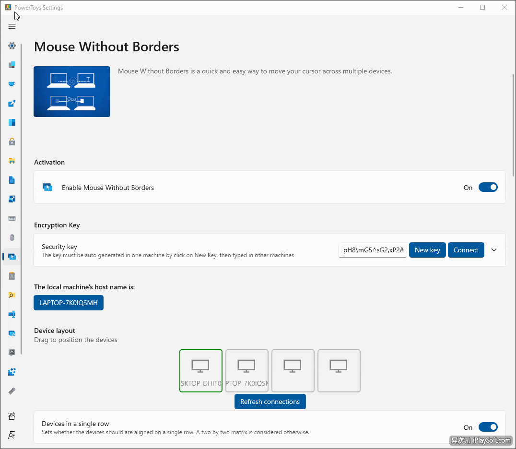Image resolution: width=516 pixels, height=449 pixels.
Task: Expand the Security key options chevron
Action: tap(494, 250)
